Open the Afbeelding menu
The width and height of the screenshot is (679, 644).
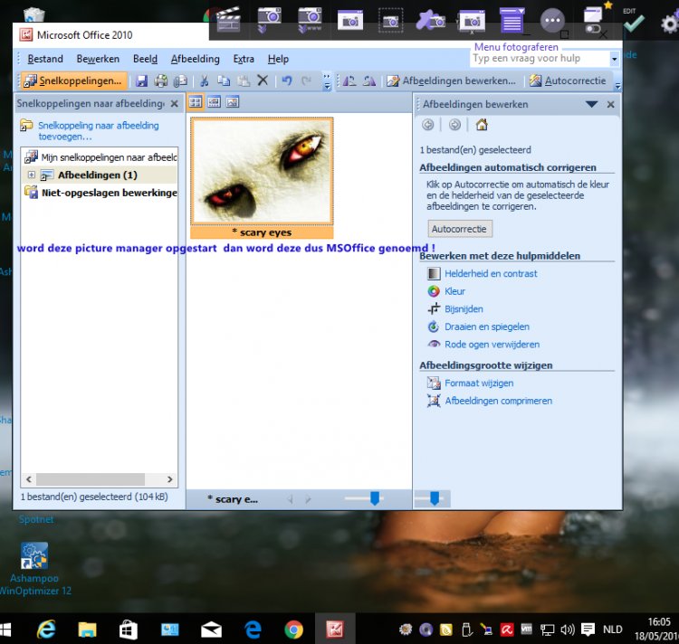(195, 59)
